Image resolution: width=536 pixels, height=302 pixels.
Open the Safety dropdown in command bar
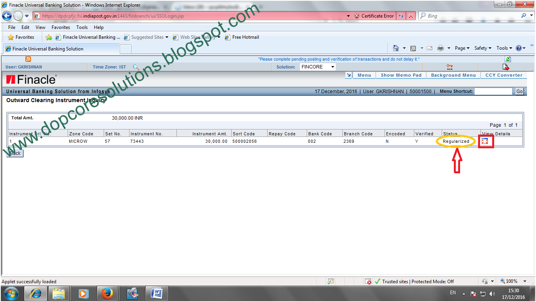pos(483,48)
